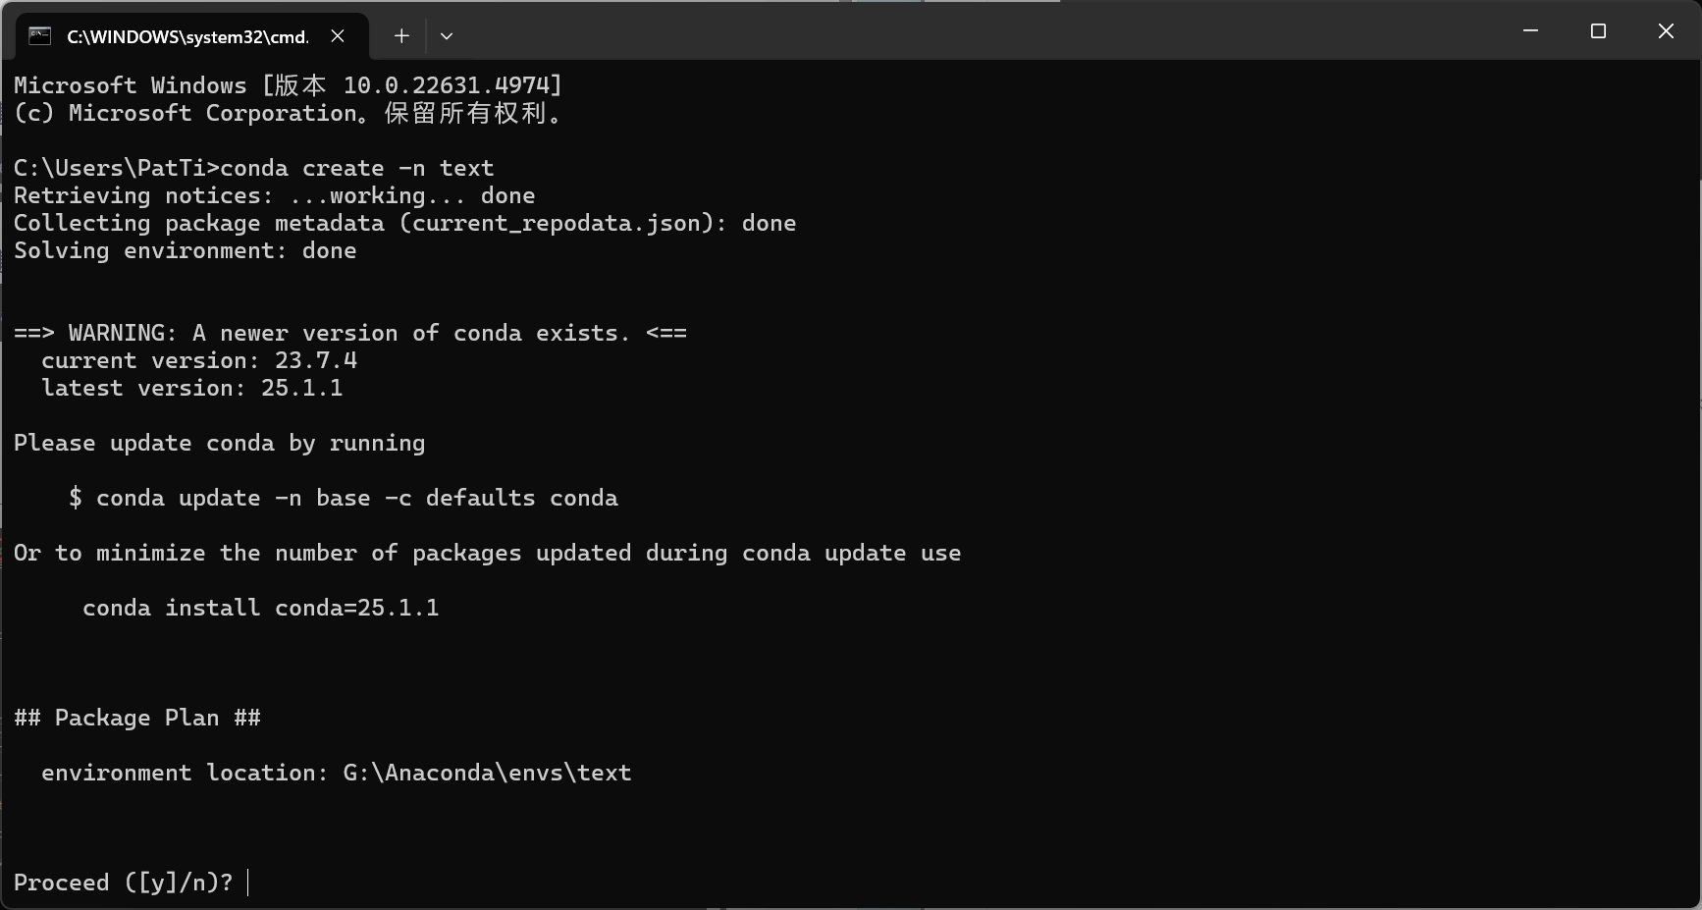Click the ## Package Plan ## heading
This screenshot has height=910, width=1702.
[137, 718]
